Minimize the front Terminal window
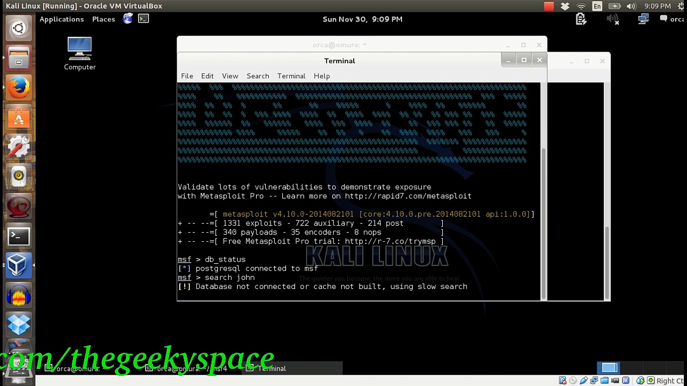687x386 pixels. [x=508, y=61]
